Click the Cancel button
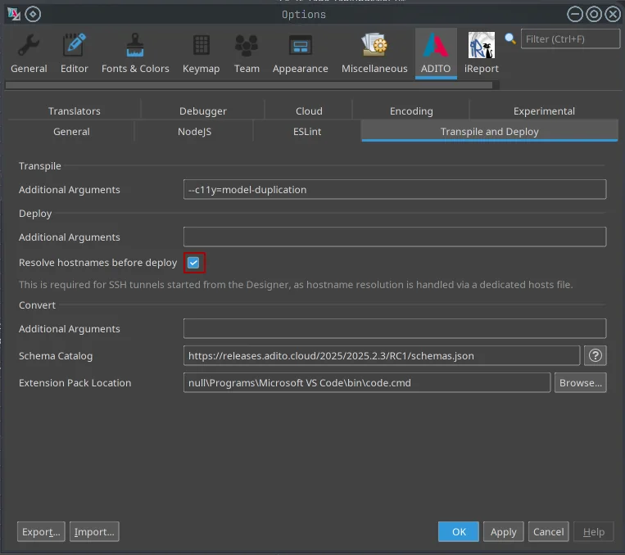 coord(549,531)
